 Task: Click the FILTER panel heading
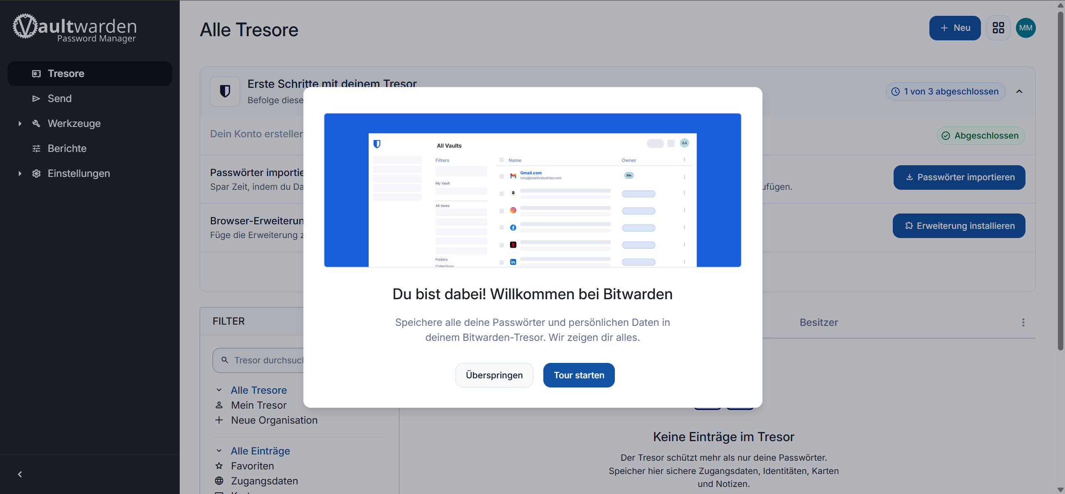229,321
